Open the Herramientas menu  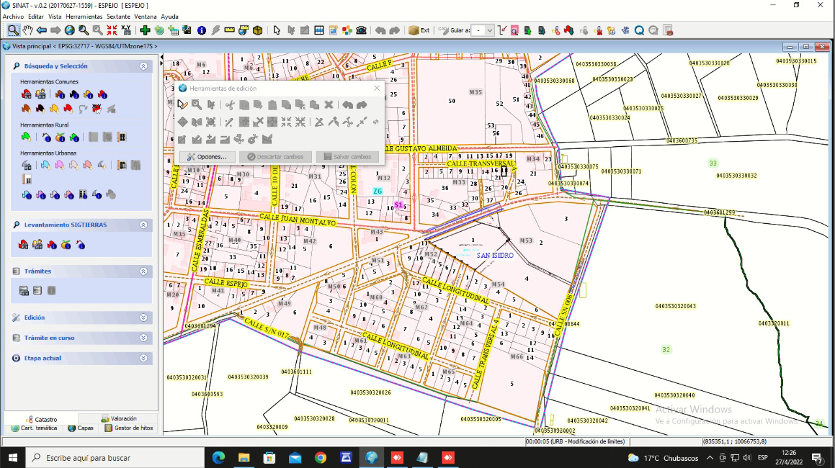[83, 16]
